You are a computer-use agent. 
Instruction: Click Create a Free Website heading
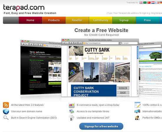click(x=101, y=30)
